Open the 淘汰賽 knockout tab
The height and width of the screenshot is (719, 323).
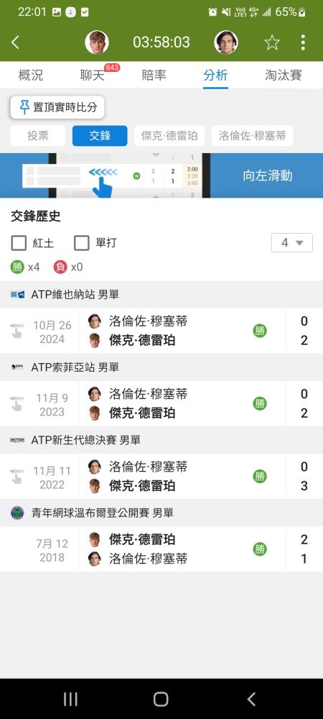coord(284,75)
